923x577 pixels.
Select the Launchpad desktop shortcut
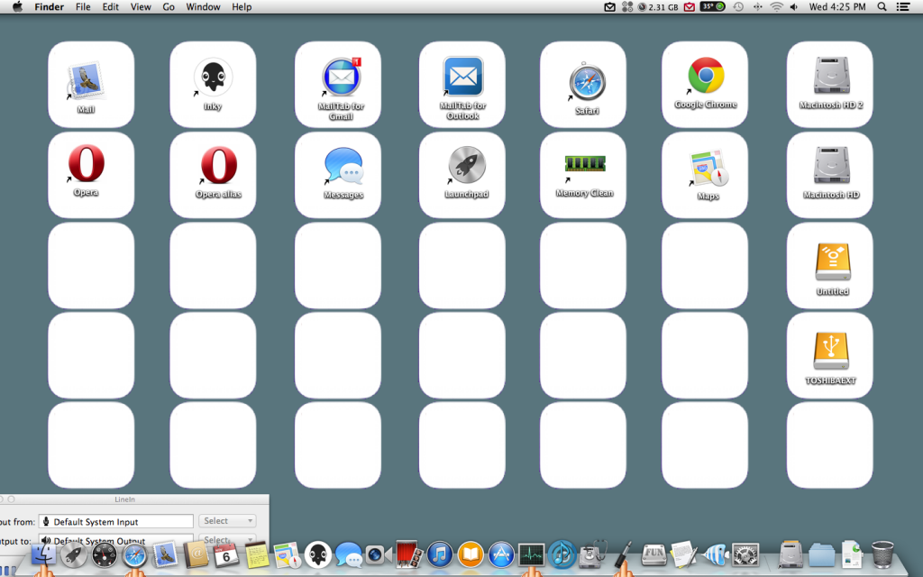click(466, 165)
